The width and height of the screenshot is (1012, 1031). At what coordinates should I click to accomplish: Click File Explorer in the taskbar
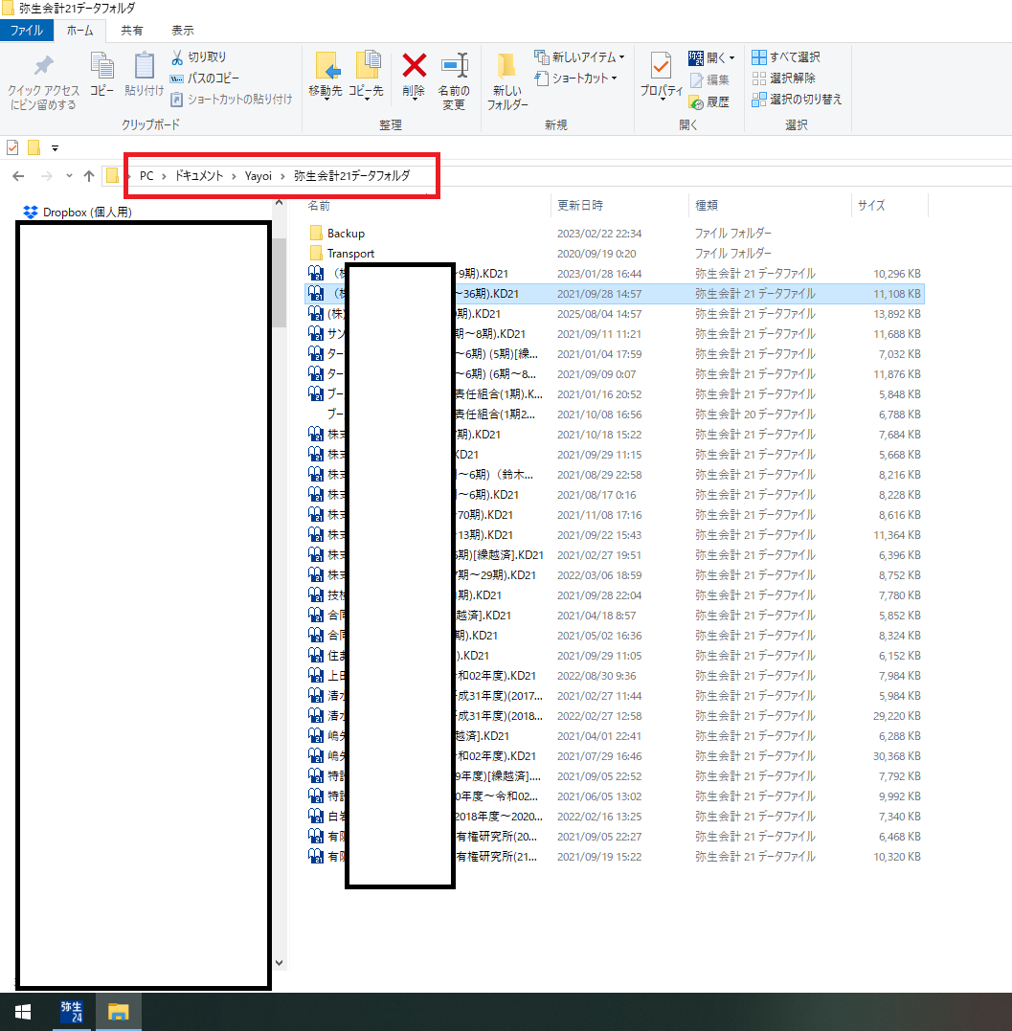coord(119,1012)
